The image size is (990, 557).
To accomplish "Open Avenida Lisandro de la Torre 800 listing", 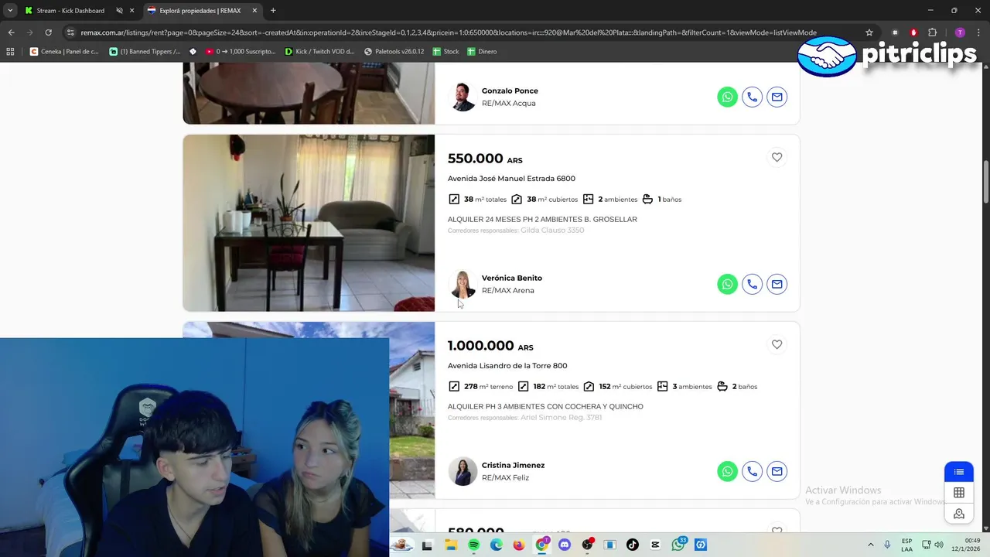I will coord(507,366).
